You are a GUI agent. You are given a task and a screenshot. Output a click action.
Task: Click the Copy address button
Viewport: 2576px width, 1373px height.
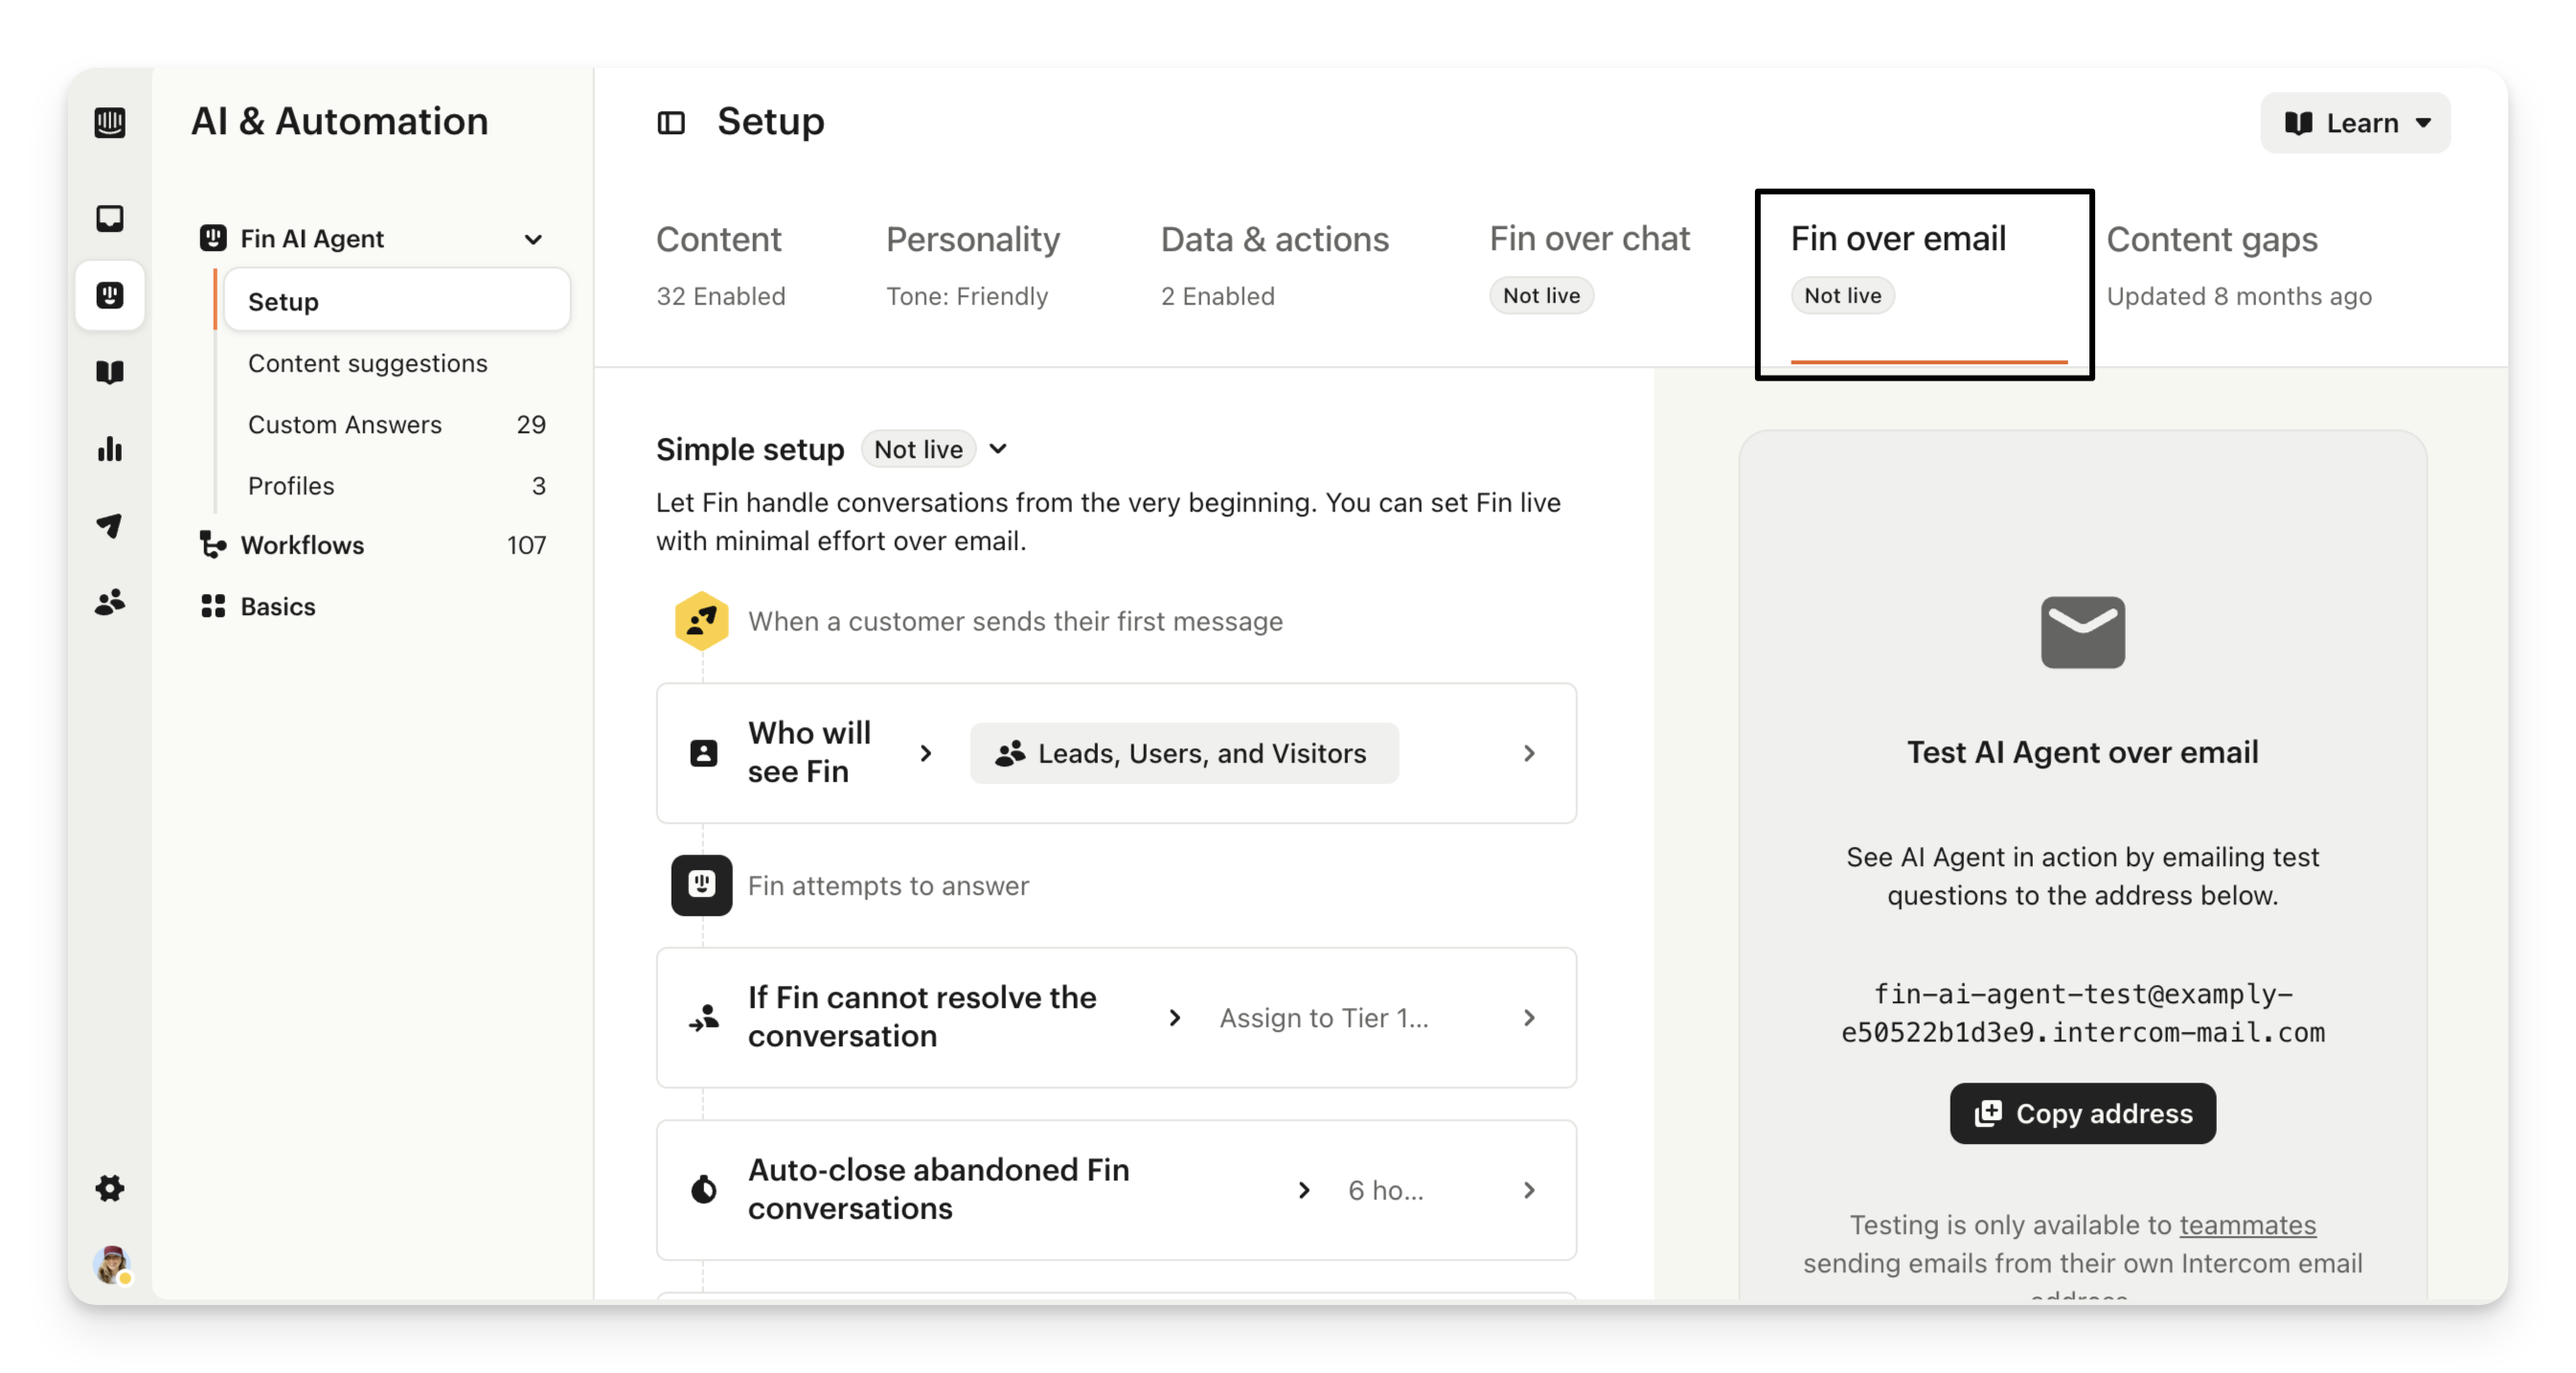pyautogui.click(x=2082, y=1113)
